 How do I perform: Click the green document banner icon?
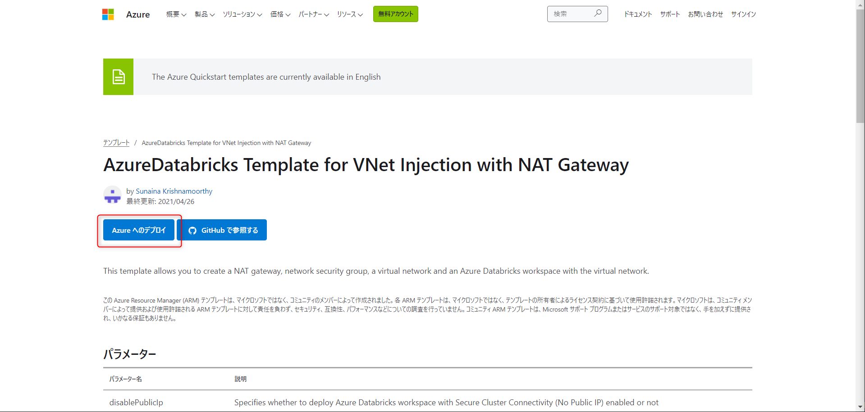point(118,77)
